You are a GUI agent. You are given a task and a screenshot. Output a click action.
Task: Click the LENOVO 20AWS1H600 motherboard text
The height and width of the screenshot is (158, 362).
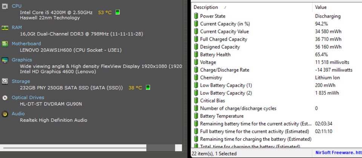pos(71,50)
